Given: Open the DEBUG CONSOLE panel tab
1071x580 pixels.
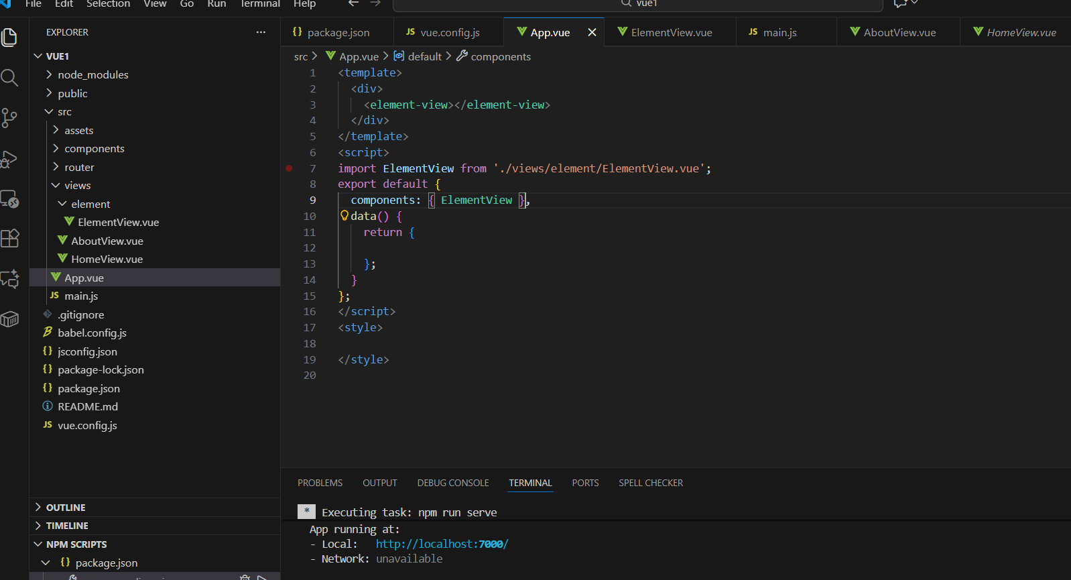Looking at the screenshot, I should [x=453, y=483].
